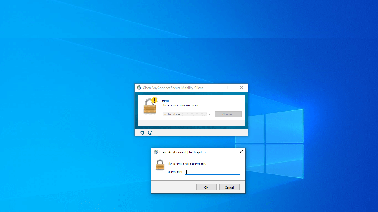Click the padlock icon in the username dialog
Image resolution: width=378 pixels, height=212 pixels.
(x=160, y=165)
